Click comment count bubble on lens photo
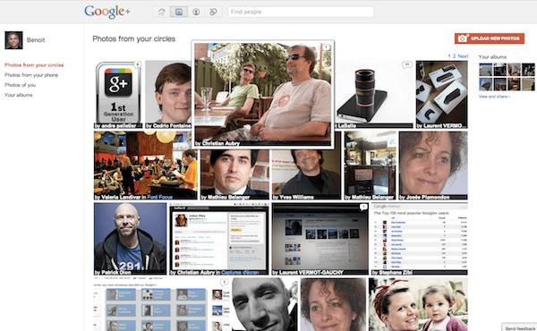The height and width of the screenshot is (331, 537). 407,64
